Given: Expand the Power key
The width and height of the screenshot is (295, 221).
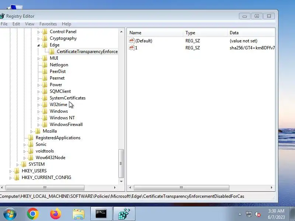Looking at the screenshot, I should click(x=38, y=85).
